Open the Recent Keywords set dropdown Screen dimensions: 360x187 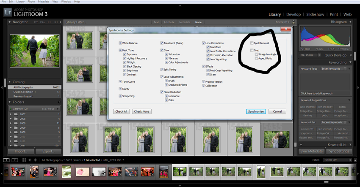coord(334,122)
